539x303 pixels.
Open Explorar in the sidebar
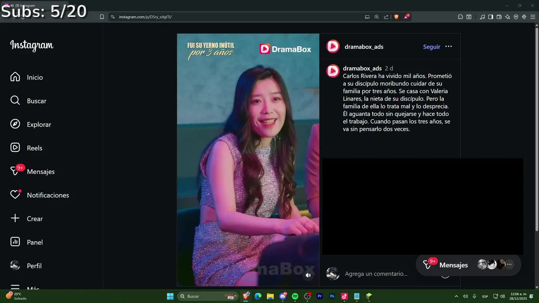31,125
